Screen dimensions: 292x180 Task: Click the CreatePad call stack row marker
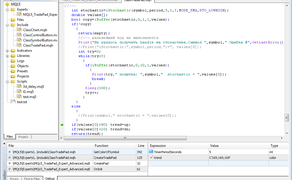[9, 163]
